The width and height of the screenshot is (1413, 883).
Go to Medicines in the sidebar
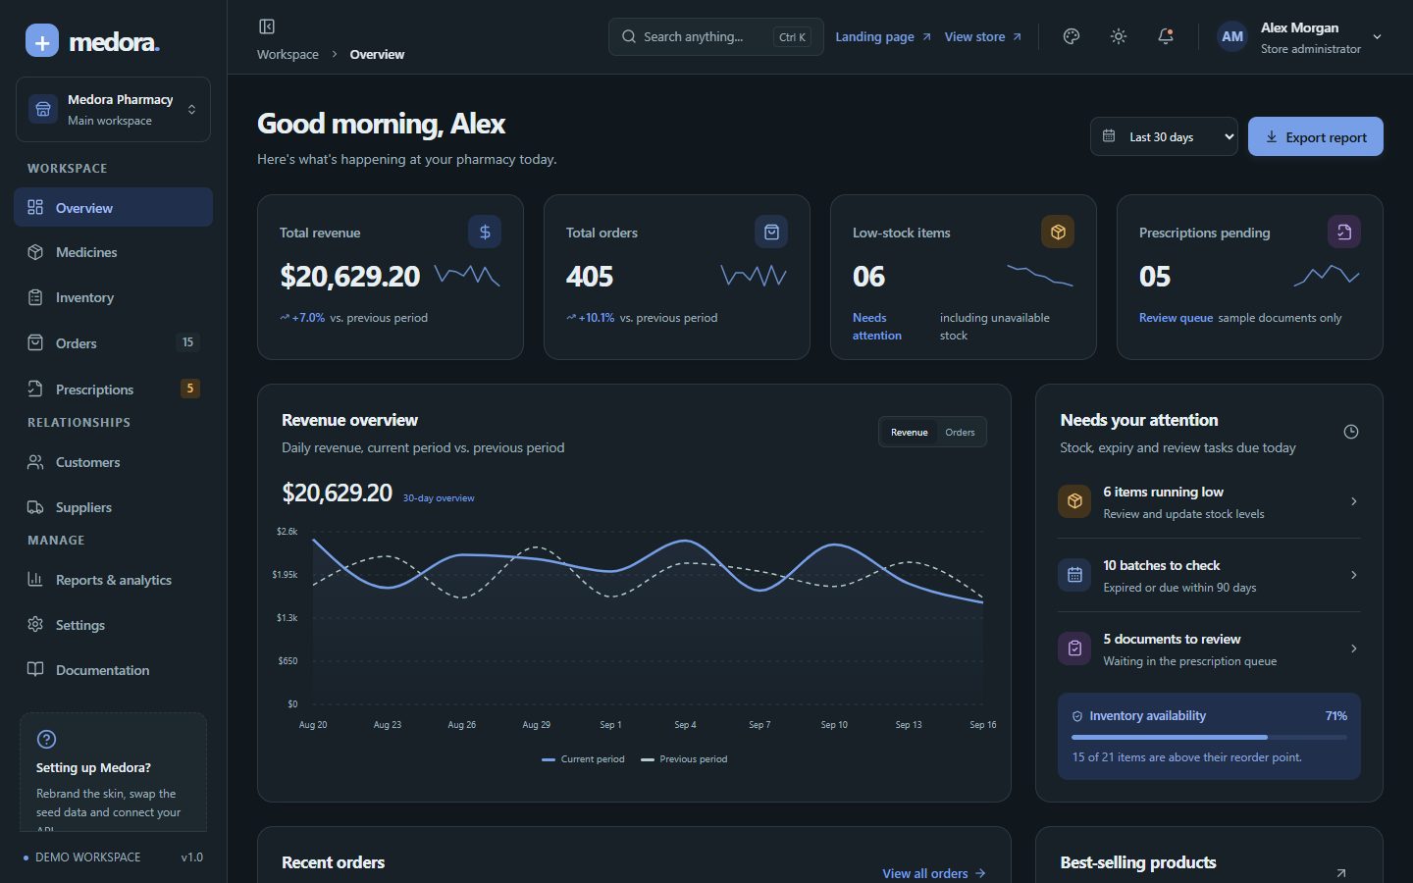pos(113,252)
